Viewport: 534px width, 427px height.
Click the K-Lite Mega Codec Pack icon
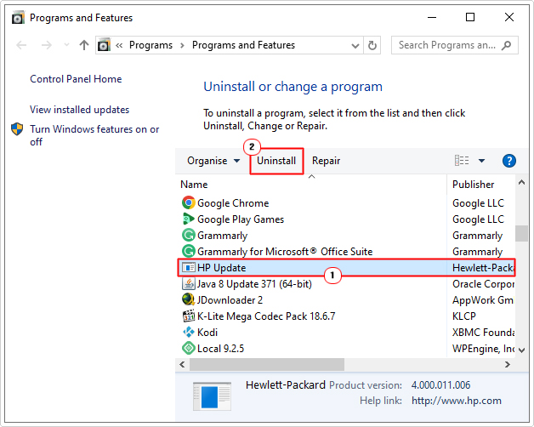(x=188, y=316)
